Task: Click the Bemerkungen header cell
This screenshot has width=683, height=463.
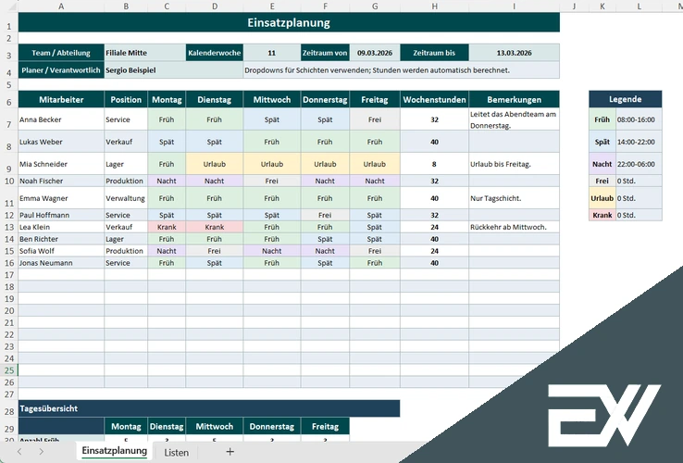Action: coord(514,99)
